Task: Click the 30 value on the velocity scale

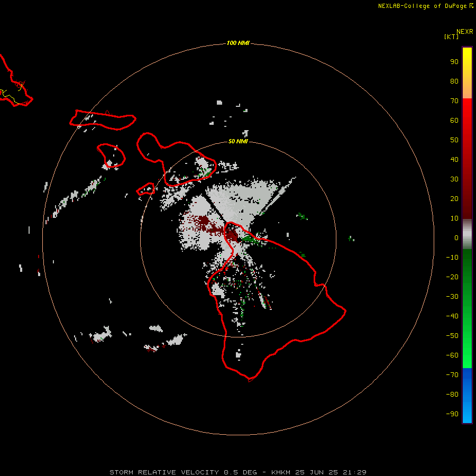Action: pyautogui.click(x=454, y=179)
